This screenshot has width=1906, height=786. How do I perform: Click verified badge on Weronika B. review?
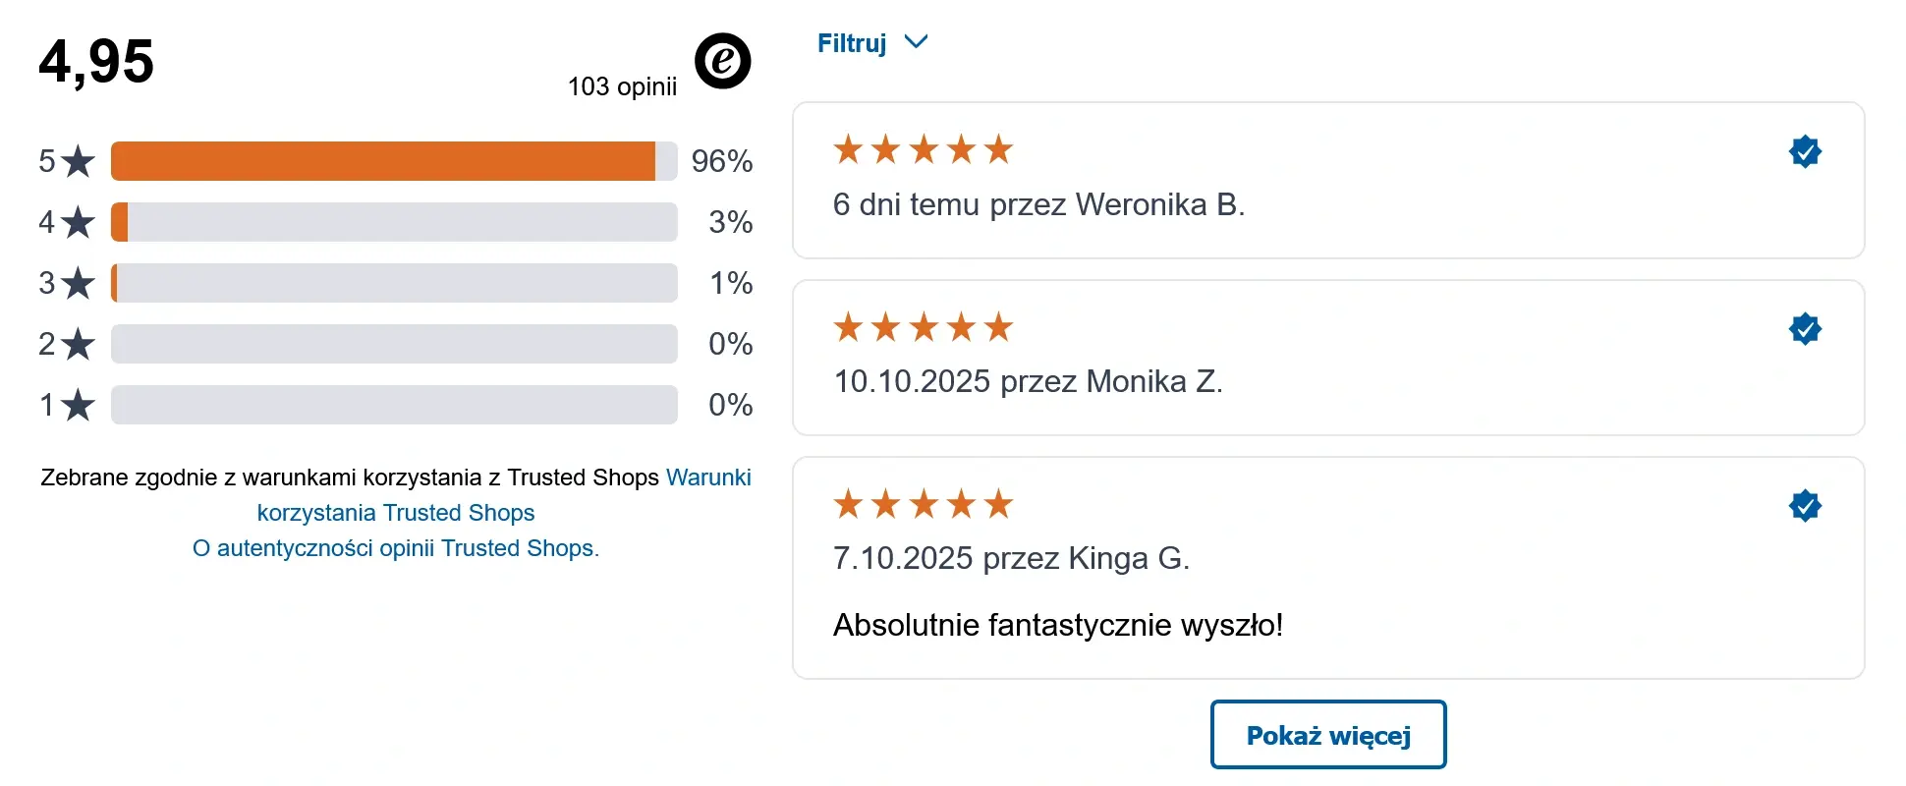point(1805,151)
